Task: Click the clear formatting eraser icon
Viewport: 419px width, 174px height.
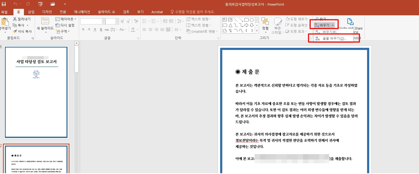Action: point(136,21)
